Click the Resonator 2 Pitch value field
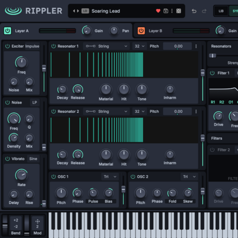238x238 pixels. click(x=177, y=111)
